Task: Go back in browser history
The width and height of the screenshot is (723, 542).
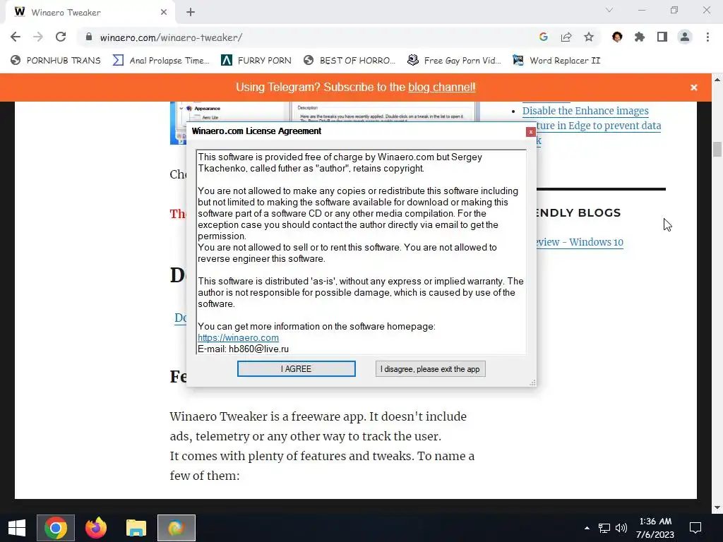Action: 16,37
